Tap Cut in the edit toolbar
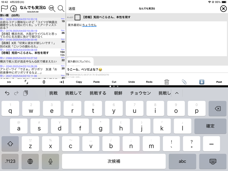This screenshot has width=228, height=171. (x=114, y=82)
